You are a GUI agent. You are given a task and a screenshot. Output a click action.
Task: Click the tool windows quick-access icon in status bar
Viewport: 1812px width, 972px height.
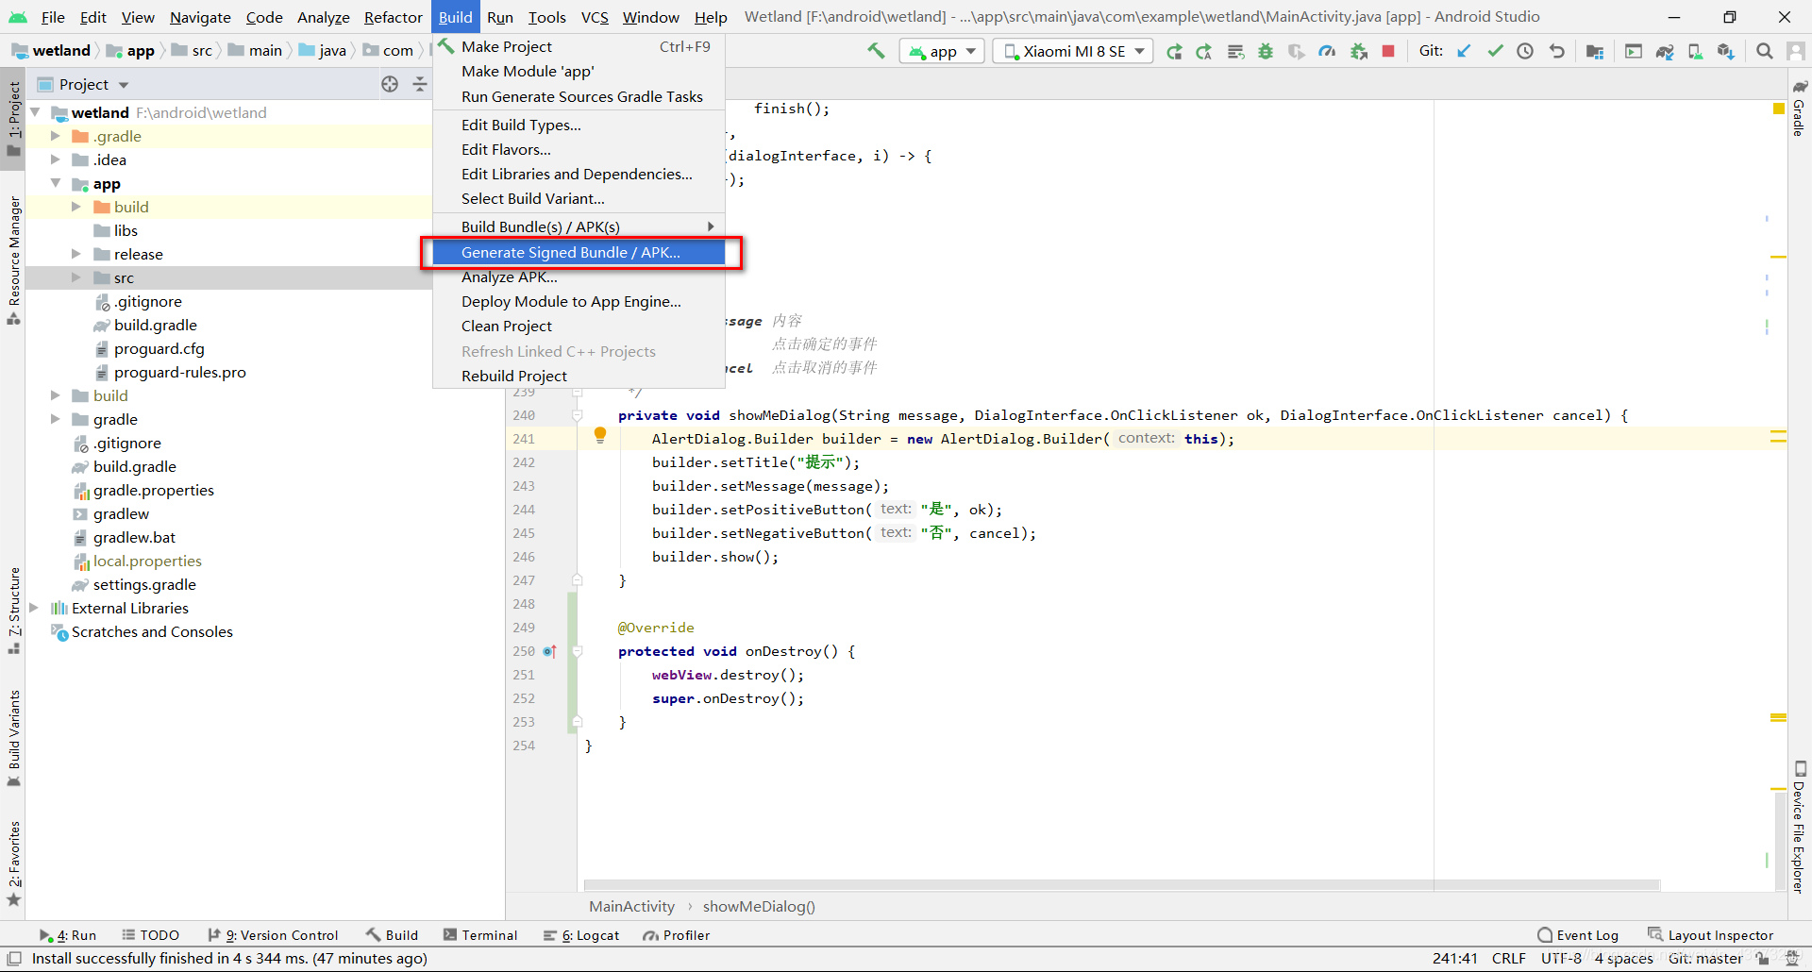point(14,959)
